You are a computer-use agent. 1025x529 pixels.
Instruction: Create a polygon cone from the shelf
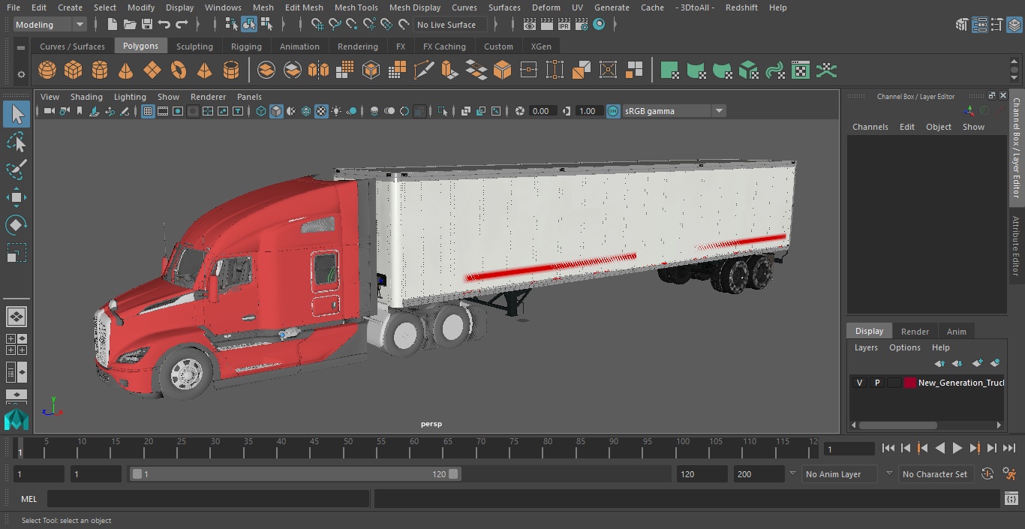(126, 71)
